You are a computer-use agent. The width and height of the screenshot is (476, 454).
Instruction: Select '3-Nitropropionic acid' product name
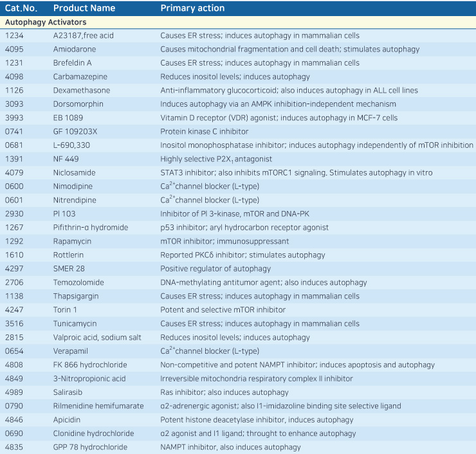tap(89, 378)
